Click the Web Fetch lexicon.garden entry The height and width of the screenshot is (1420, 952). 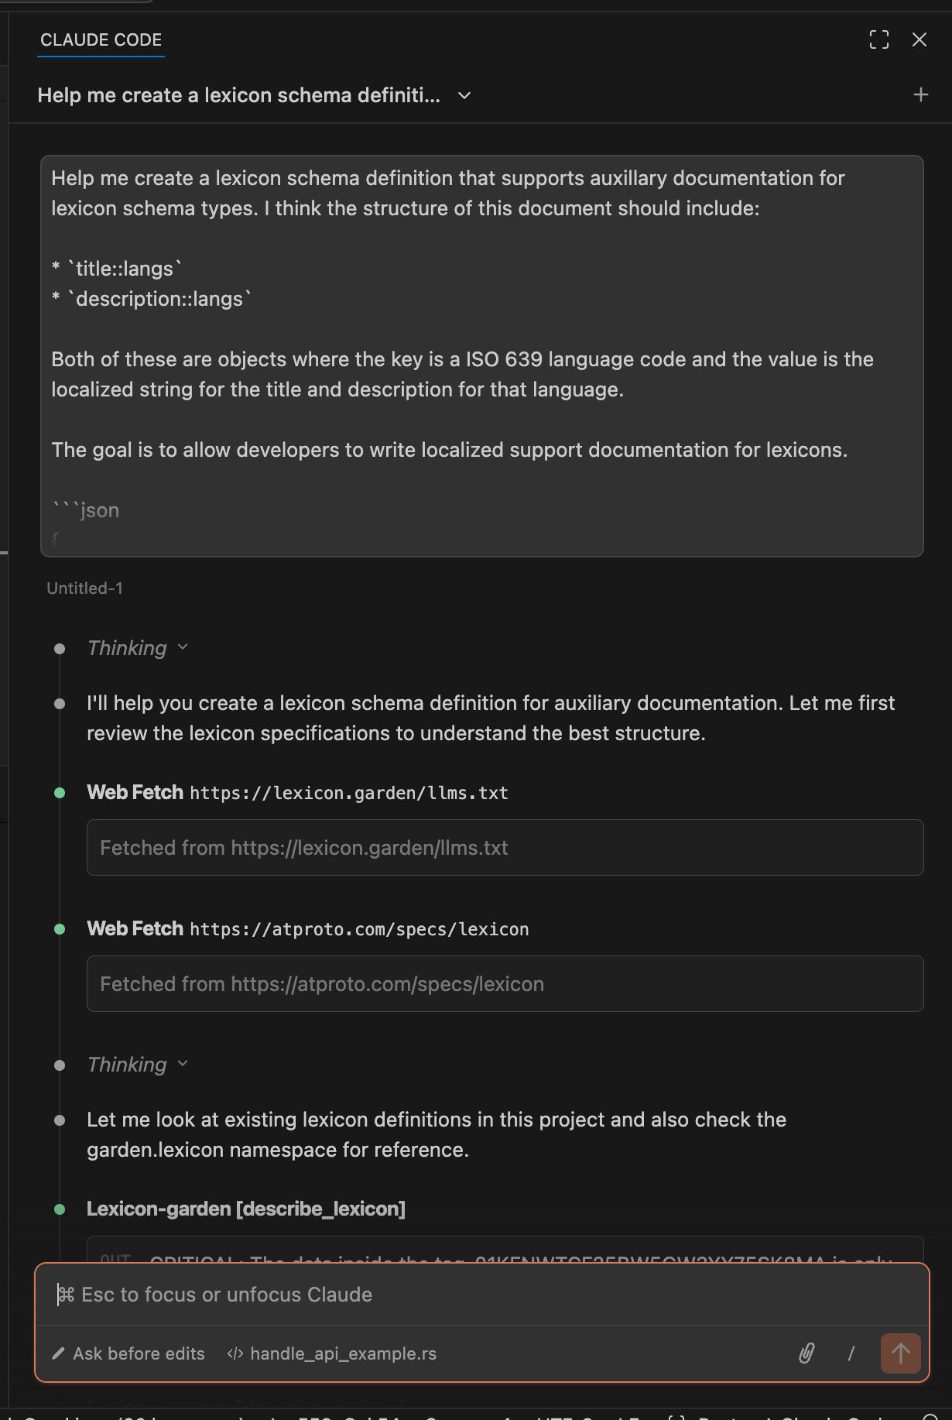[x=297, y=793]
